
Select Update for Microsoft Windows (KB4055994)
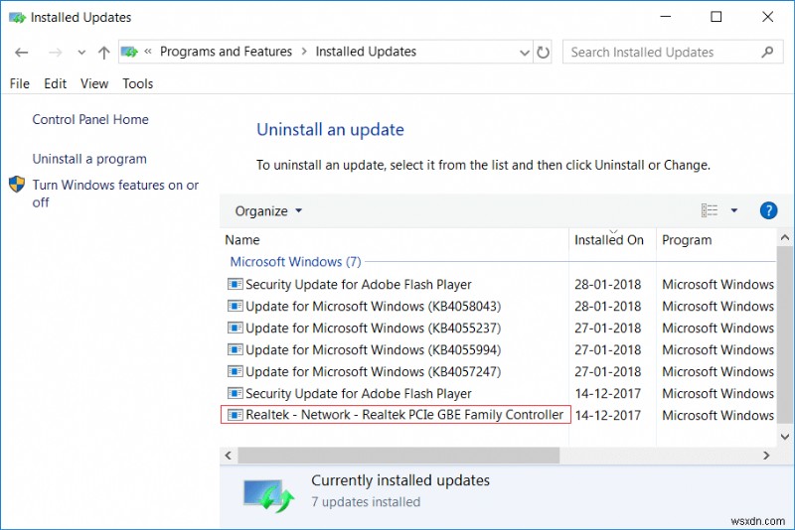tap(374, 349)
